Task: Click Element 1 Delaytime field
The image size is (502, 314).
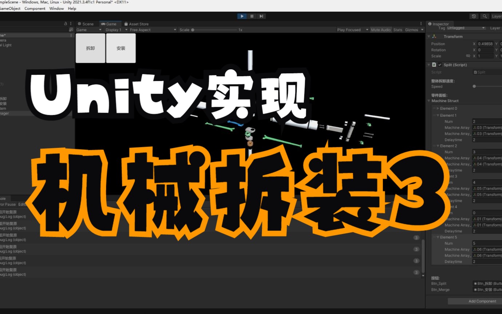Action: click(487, 140)
